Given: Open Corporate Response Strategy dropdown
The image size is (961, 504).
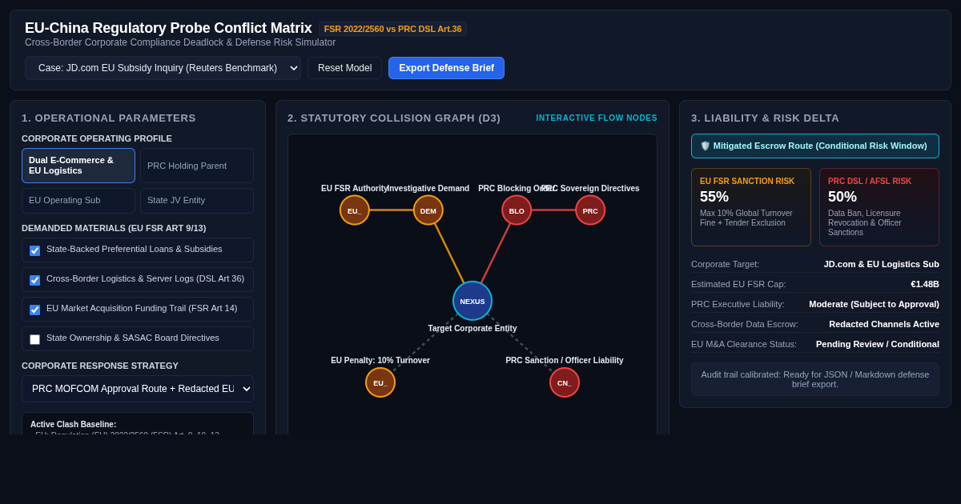Looking at the screenshot, I should pos(138,389).
